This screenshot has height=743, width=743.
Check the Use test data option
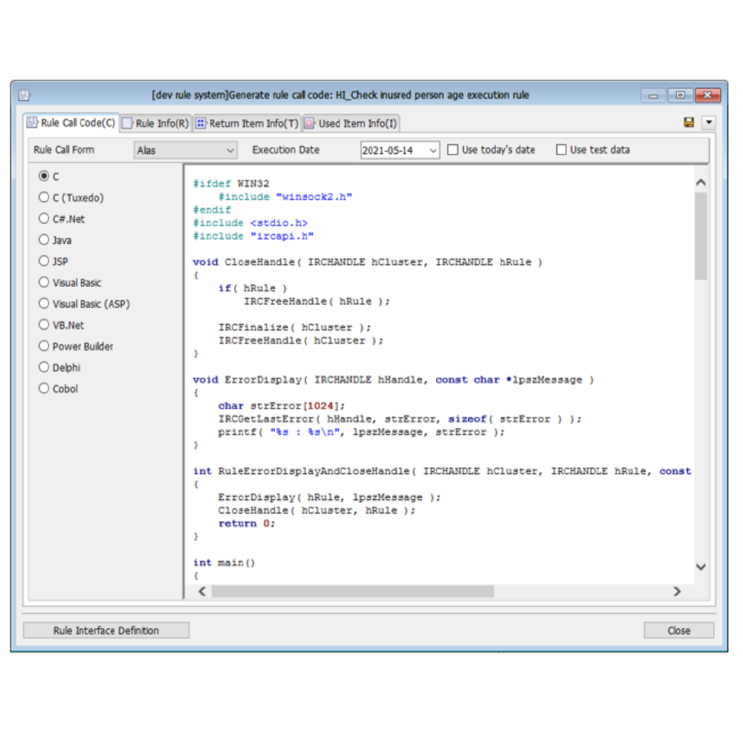(x=562, y=149)
